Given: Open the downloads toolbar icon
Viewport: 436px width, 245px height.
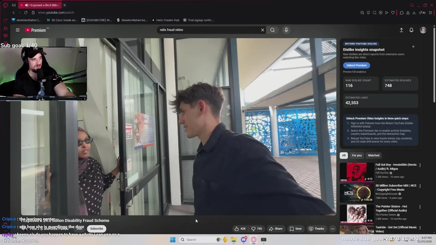Looking at the screenshot, I should tap(414, 13).
